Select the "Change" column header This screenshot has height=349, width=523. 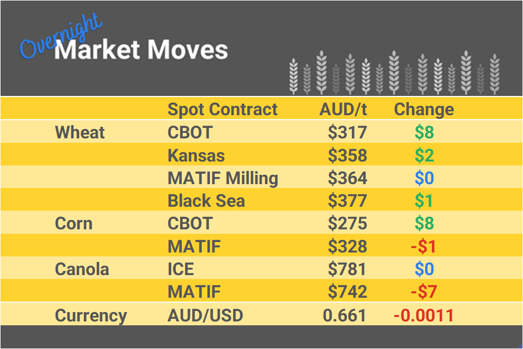click(x=424, y=109)
